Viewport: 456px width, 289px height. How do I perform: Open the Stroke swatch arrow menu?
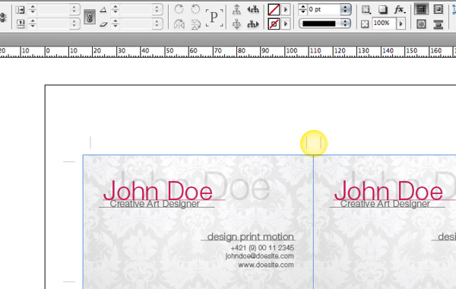click(286, 24)
